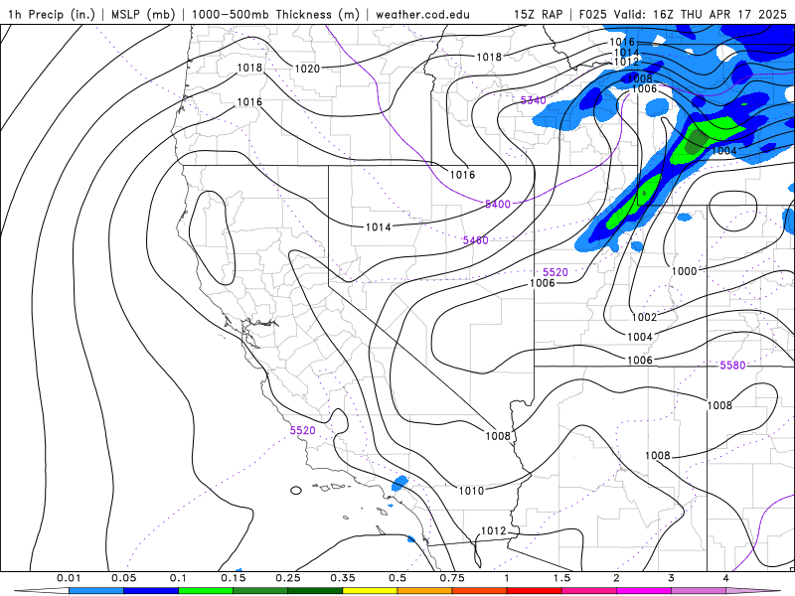Click the 1020 isobar label
This screenshot has height=596, width=795.
pos(307,69)
